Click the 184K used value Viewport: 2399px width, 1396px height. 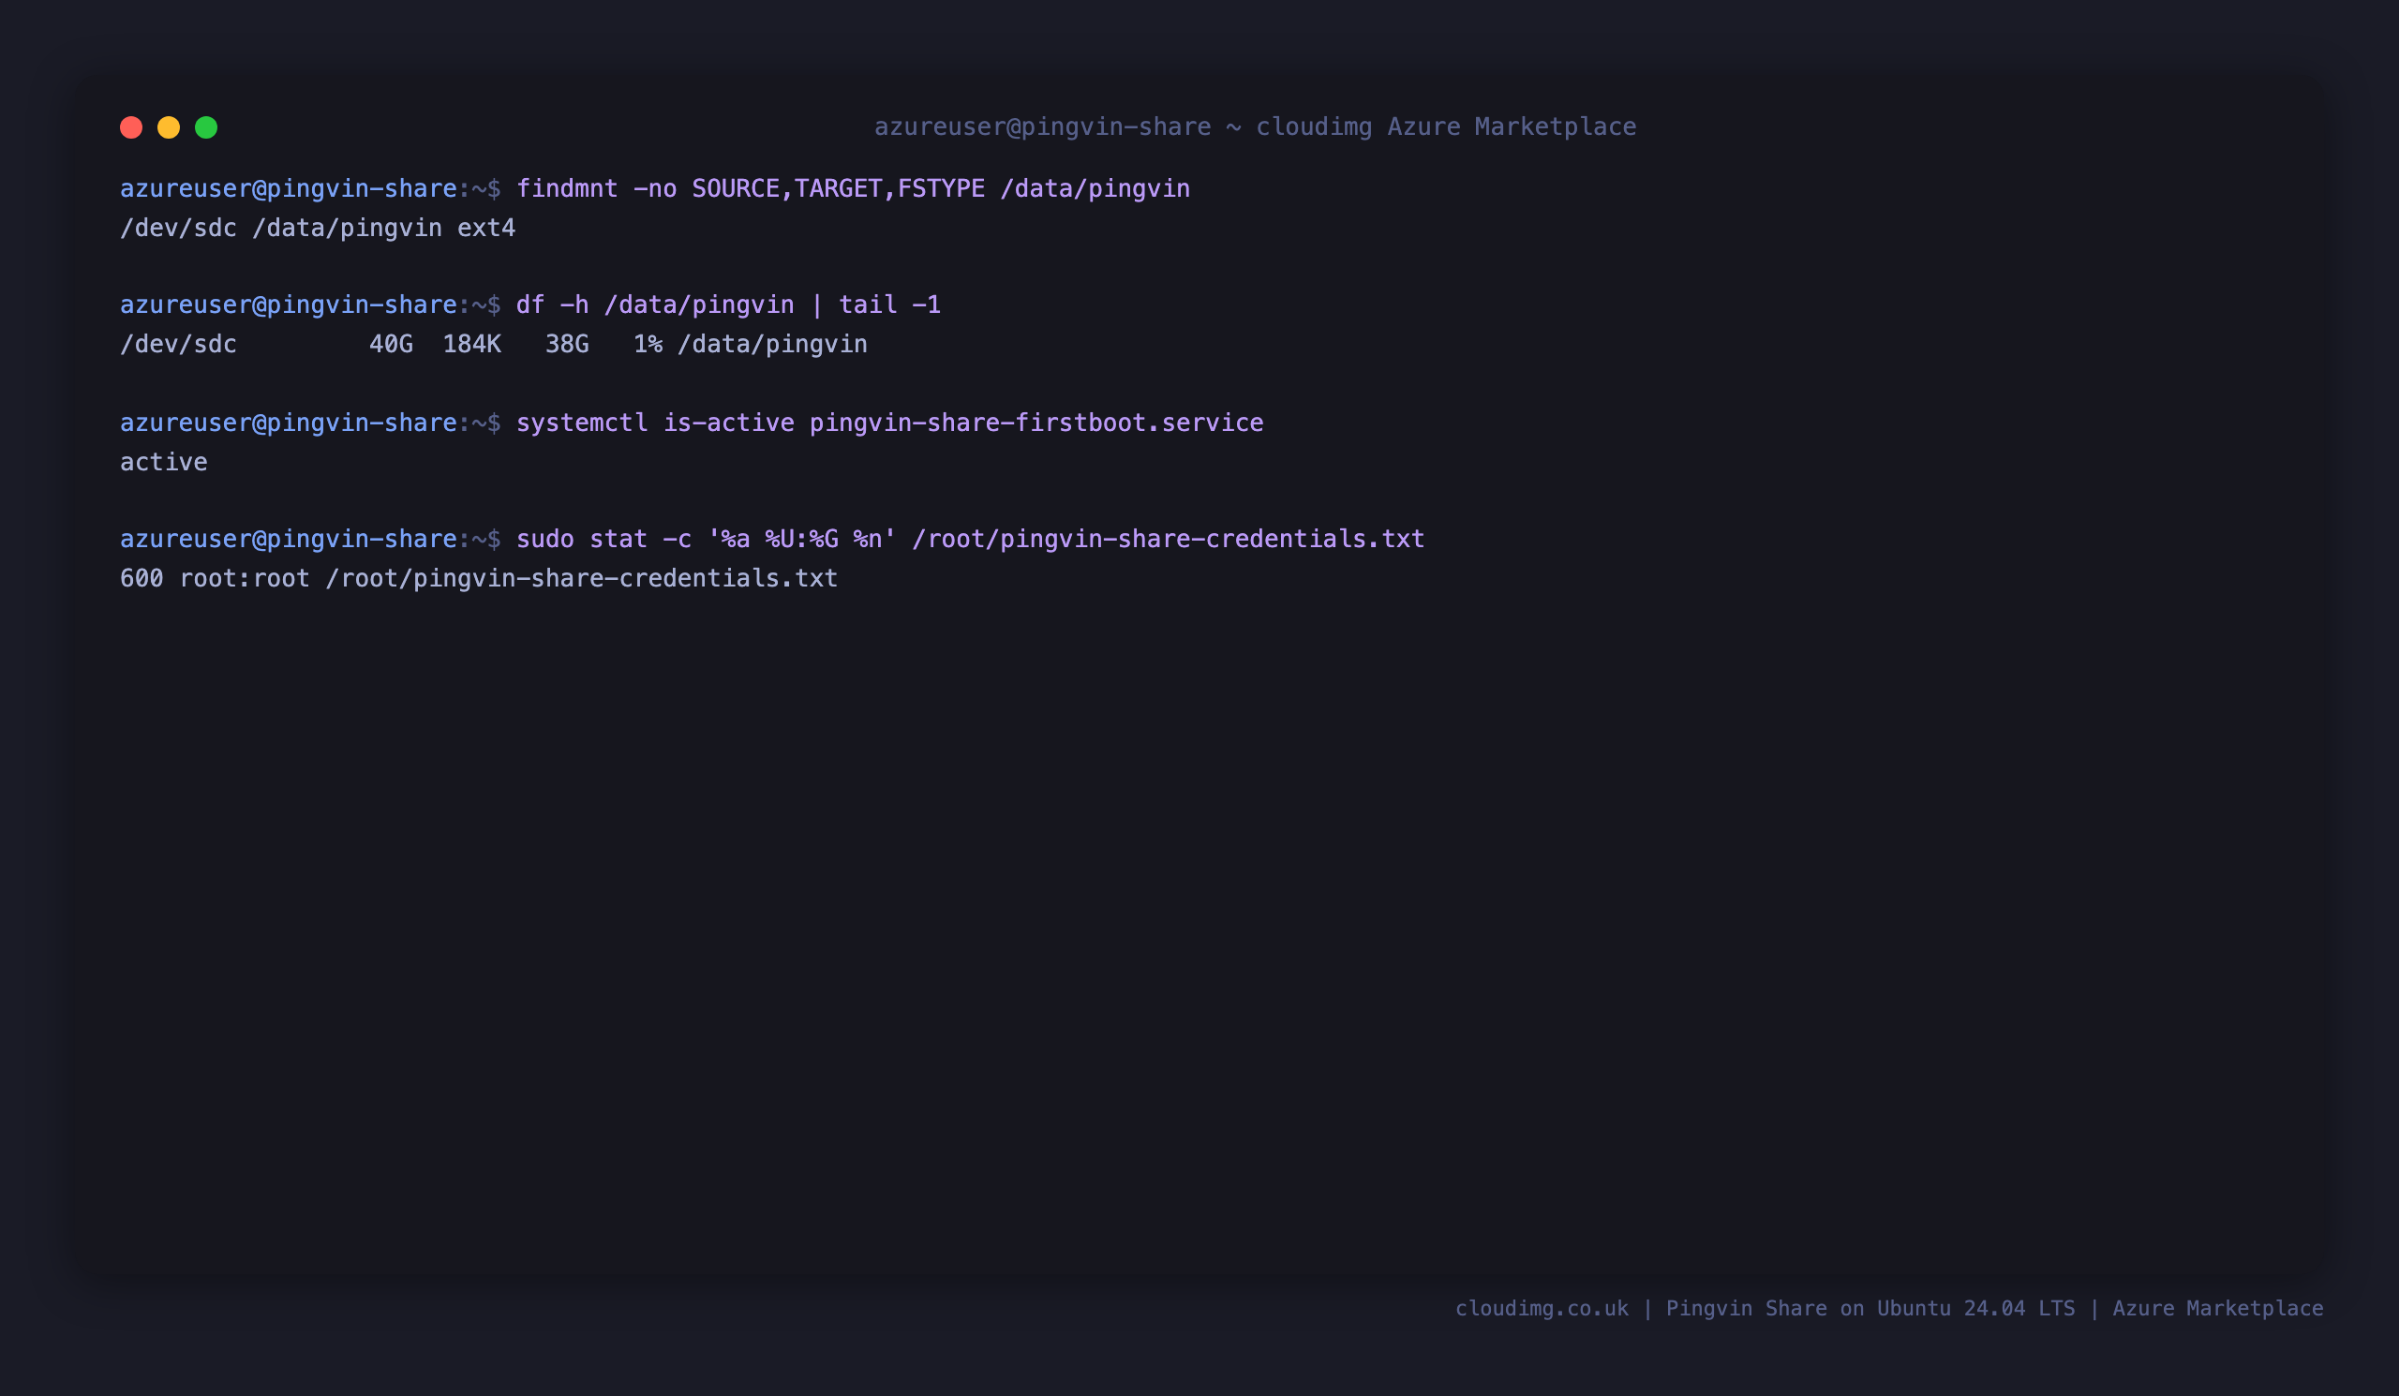[472, 345]
